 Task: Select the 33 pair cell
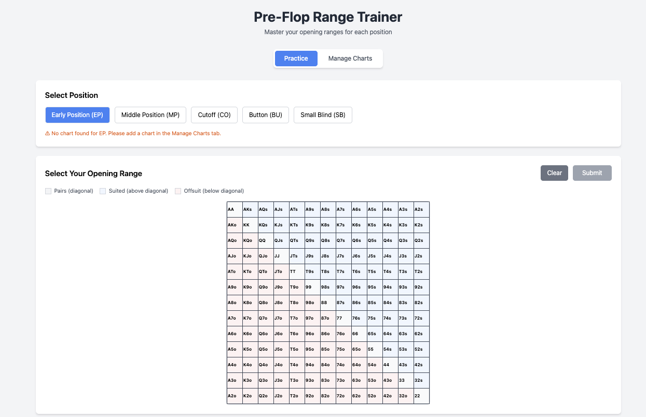(406, 381)
